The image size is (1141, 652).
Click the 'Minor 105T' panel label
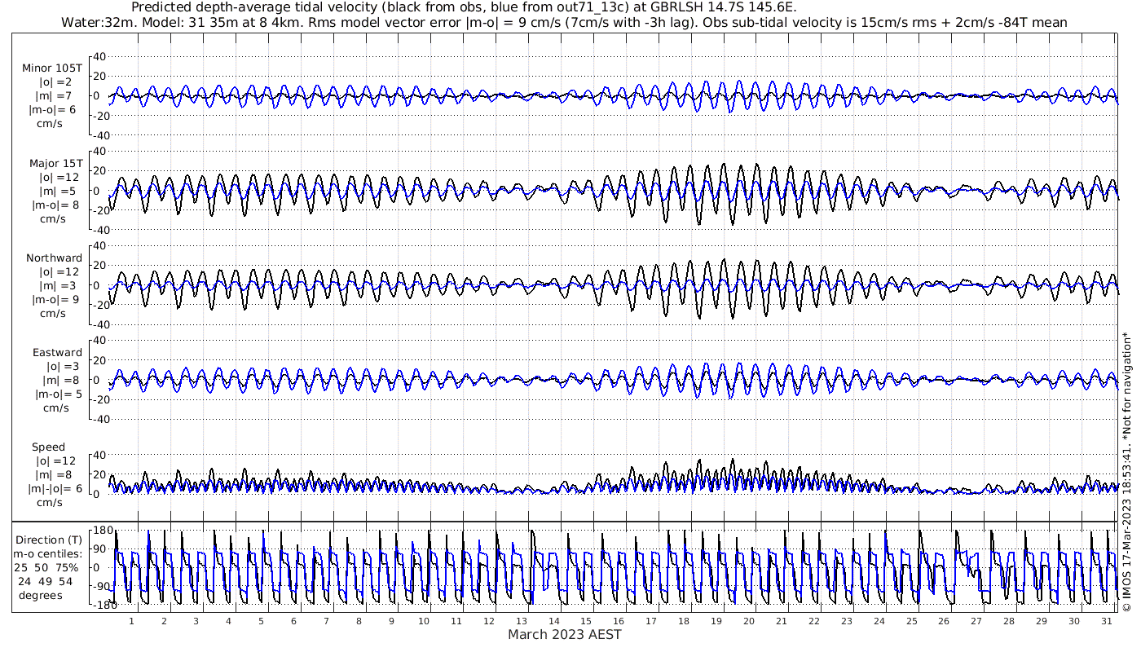coord(52,68)
